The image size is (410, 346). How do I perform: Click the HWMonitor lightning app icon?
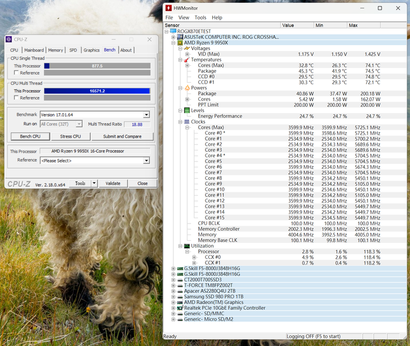pyautogui.click(x=169, y=8)
